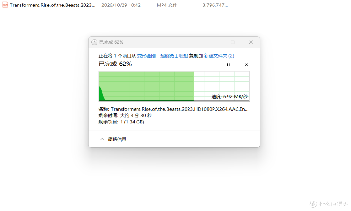
Task: Click the green copy progress graph
Action: click(174, 86)
